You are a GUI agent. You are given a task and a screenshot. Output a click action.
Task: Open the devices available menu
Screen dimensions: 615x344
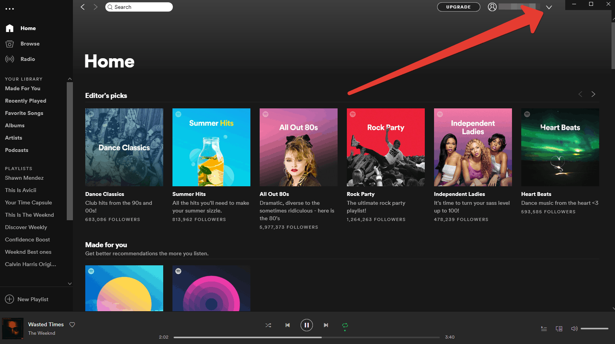tap(559, 329)
